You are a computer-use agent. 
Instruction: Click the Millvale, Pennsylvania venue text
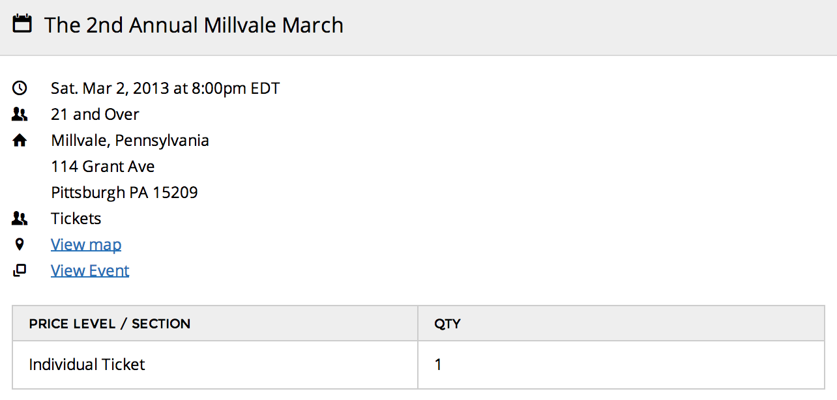click(130, 141)
